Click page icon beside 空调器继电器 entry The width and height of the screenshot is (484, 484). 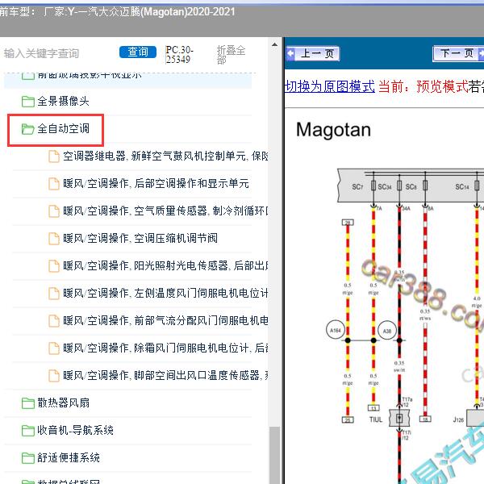point(54,156)
